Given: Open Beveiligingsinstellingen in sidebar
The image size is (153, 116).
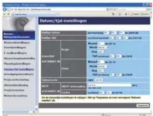Looking at the screenshot, I should tap(18, 74).
